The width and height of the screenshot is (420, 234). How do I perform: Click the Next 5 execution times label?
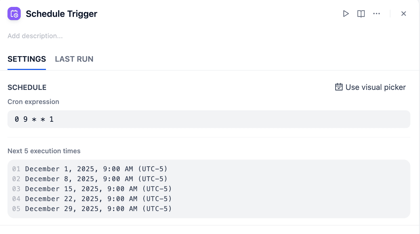click(44, 151)
